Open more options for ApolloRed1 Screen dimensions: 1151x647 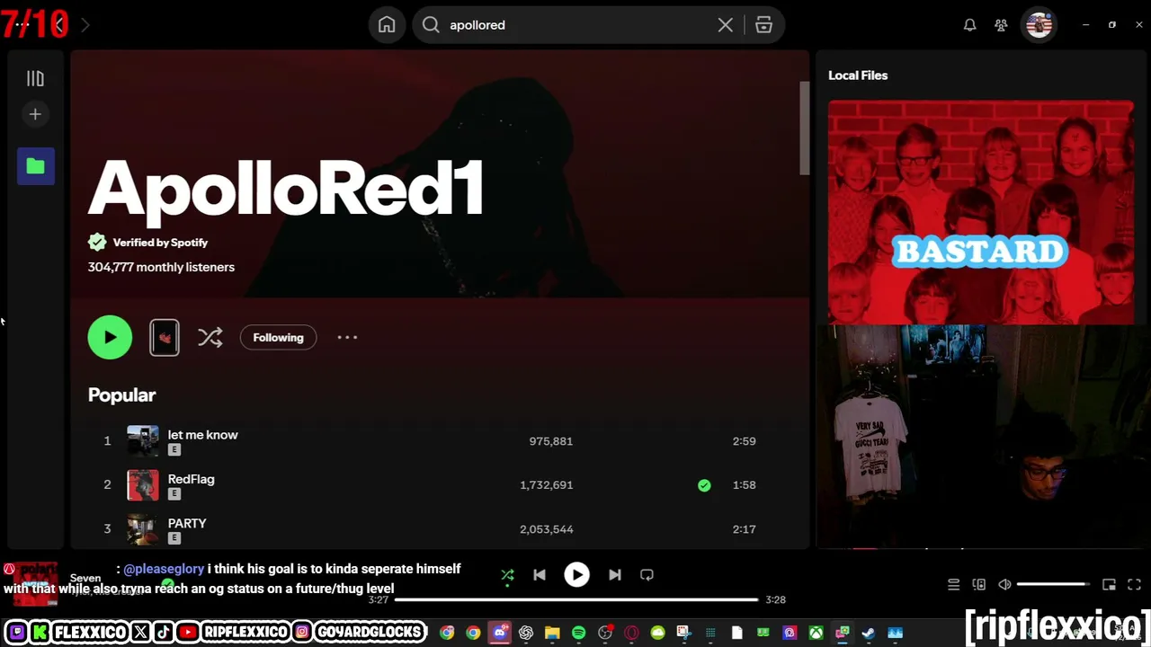pos(347,338)
